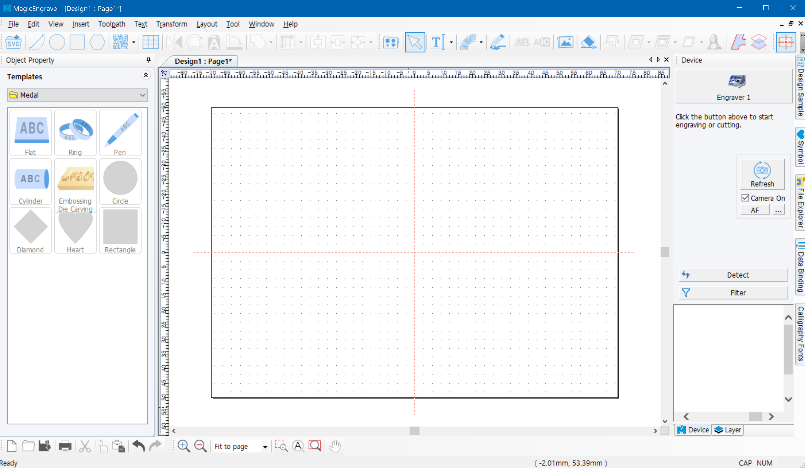Click the table grid icon
Image resolution: width=805 pixels, height=468 pixels.
[150, 42]
